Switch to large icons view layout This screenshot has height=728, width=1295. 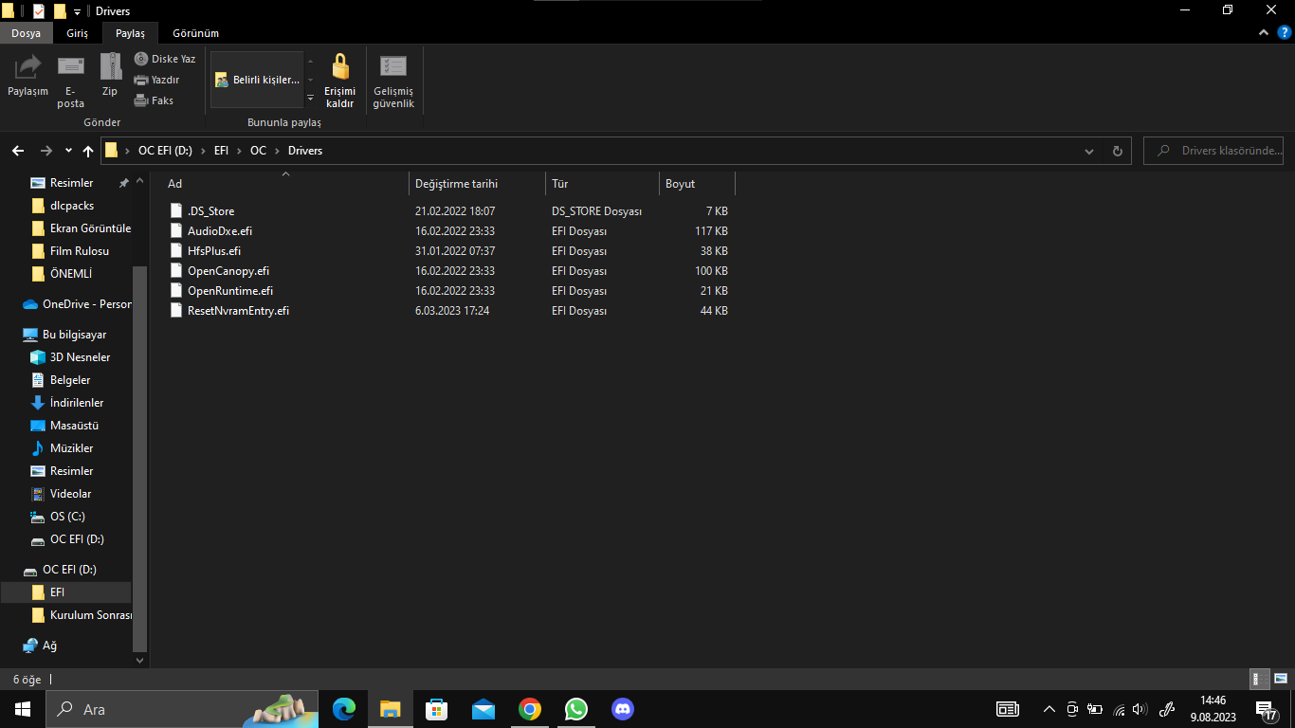coord(1280,679)
